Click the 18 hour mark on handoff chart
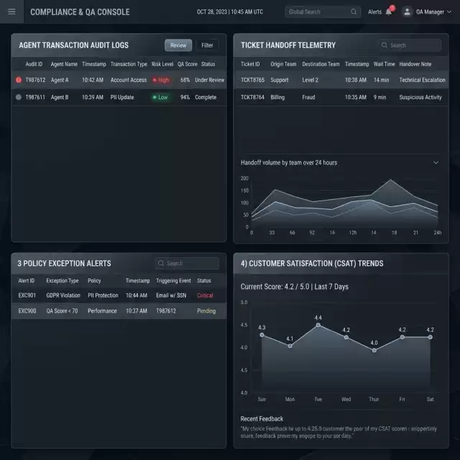Image resolution: width=460 pixels, height=460 pixels. pyautogui.click(x=395, y=233)
